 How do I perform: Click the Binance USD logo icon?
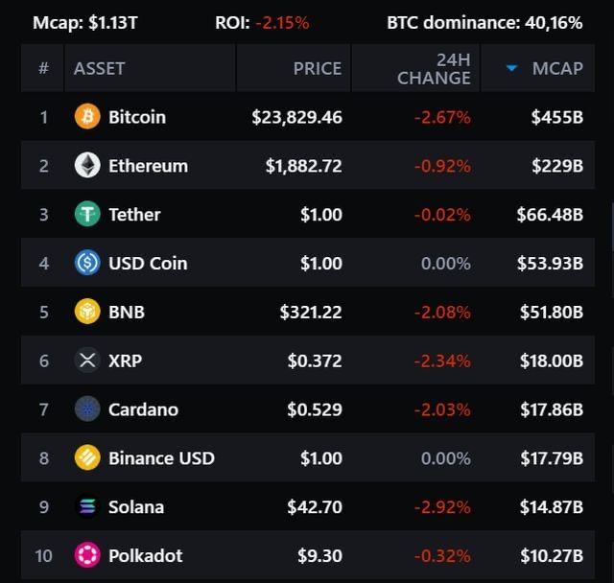click(x=87, y=458)
